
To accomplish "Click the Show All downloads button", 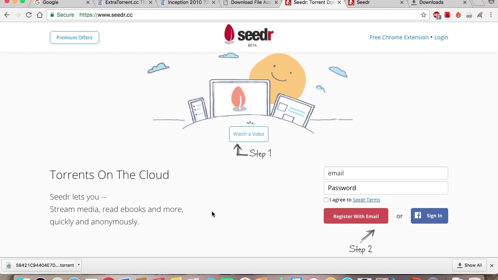I will (470, 265).
